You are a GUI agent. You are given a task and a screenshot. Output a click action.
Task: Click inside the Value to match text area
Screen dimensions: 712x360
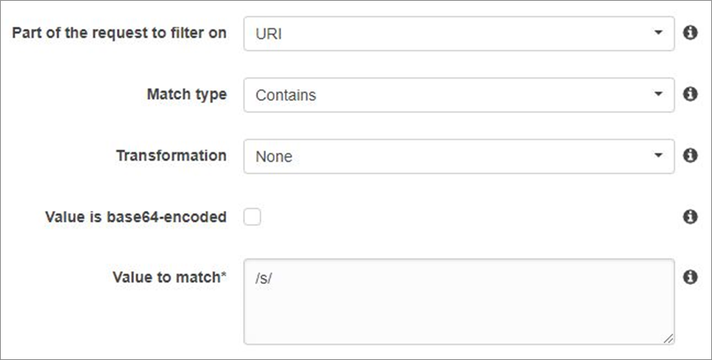458,302
